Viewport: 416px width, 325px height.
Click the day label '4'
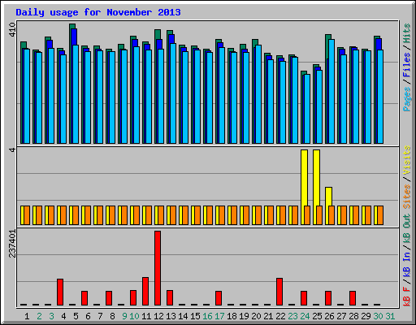(x=63, y=316)
